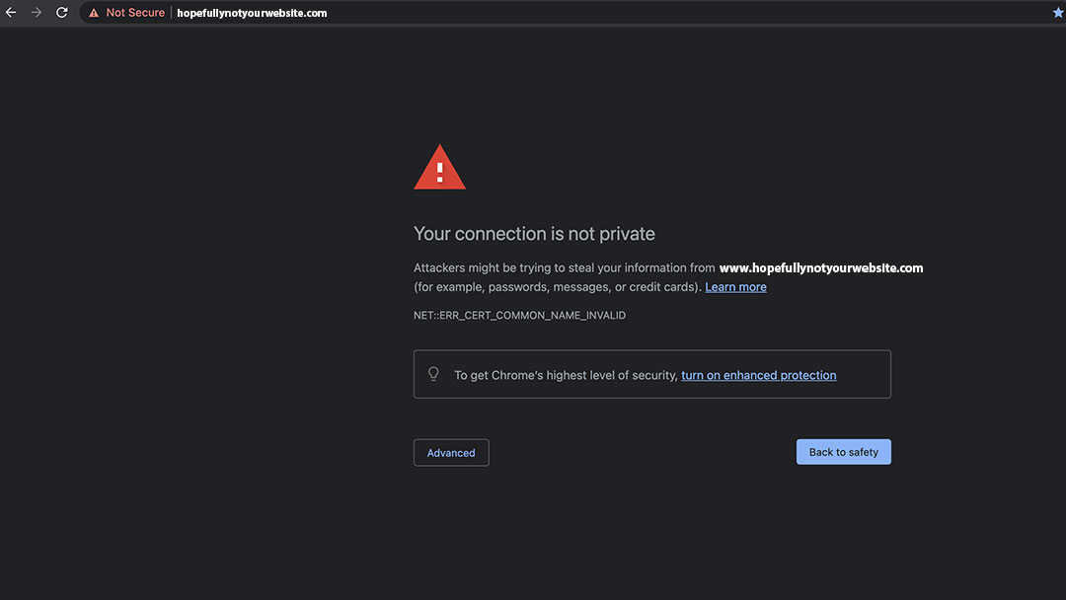
Task: Click the large red warning triangle
Action: [439, 168]
